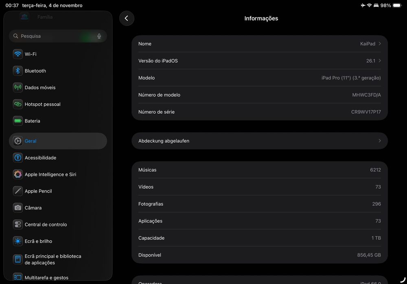
Task: Tap the Vídeos count value
Action: [x=378, y=187]
